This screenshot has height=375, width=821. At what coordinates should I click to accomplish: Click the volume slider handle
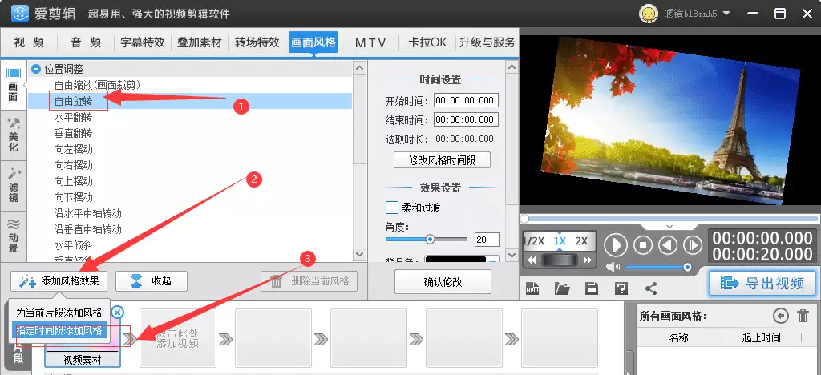pos(687,268)
